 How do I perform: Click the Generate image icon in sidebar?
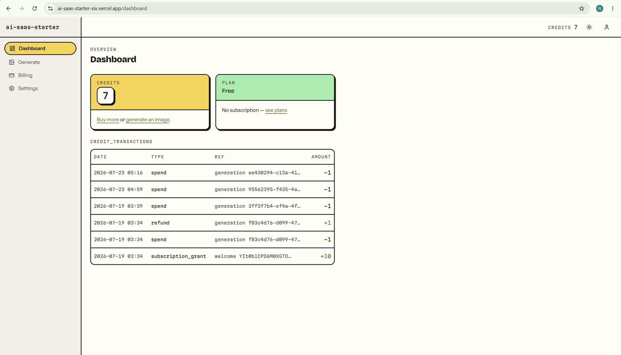tap(12, 62)
